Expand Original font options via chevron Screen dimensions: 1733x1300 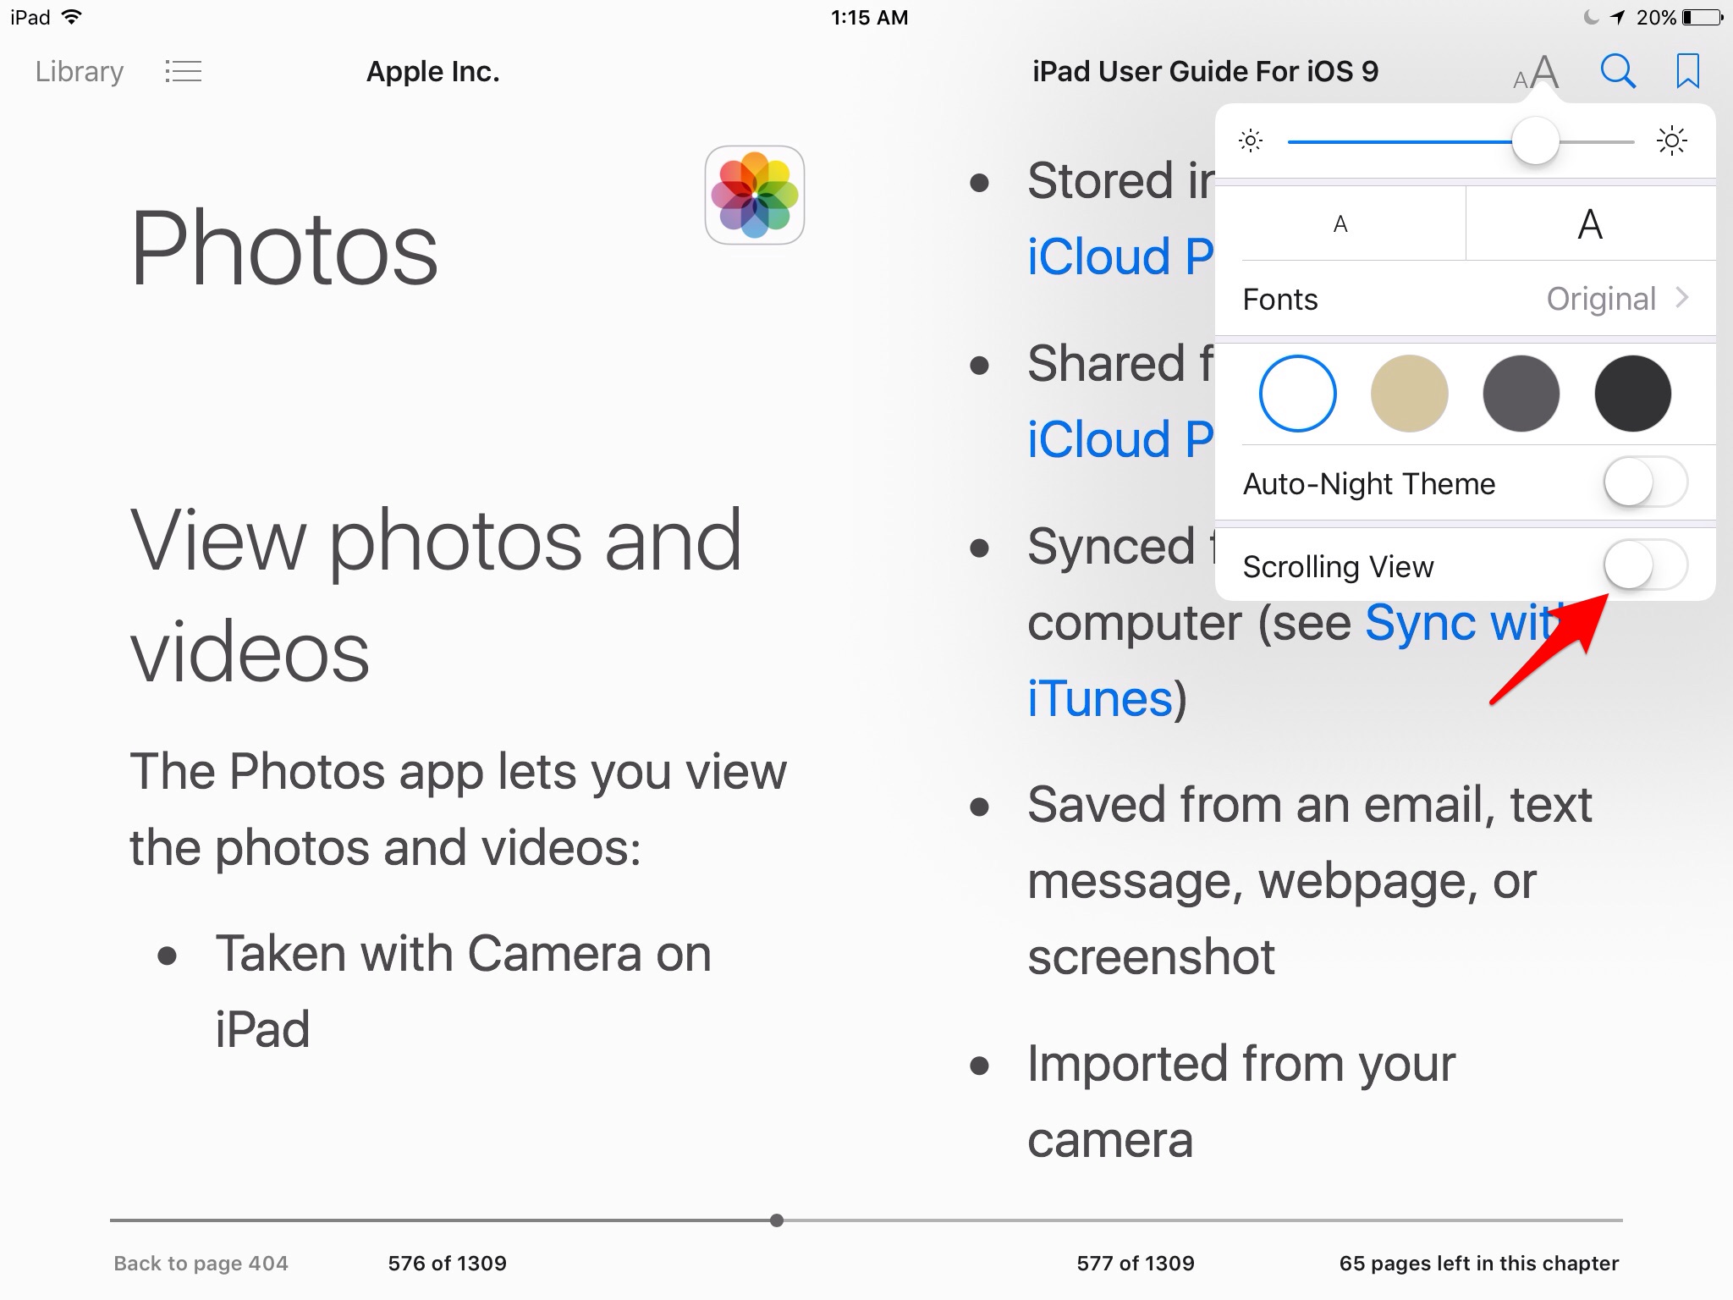point(1683,299)
